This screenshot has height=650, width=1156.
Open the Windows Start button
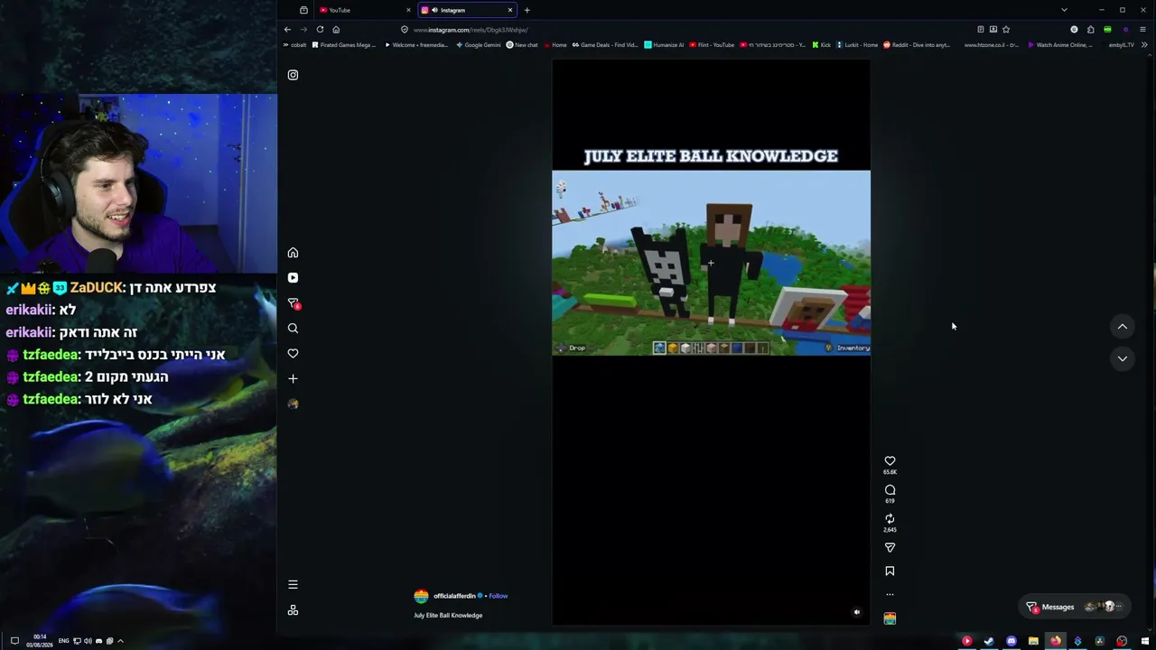(1145, 641)
